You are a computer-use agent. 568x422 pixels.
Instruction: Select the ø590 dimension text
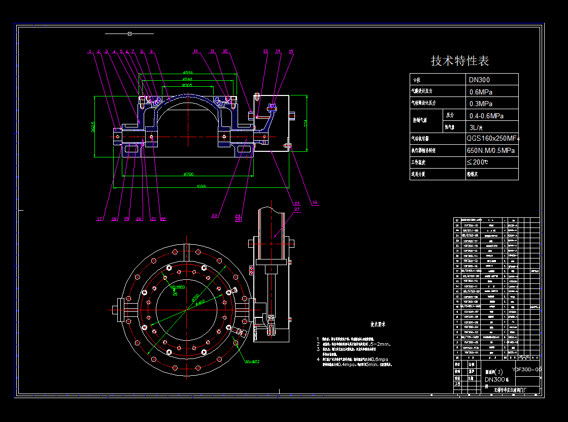189,72
